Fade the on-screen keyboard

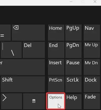point(92,101)
